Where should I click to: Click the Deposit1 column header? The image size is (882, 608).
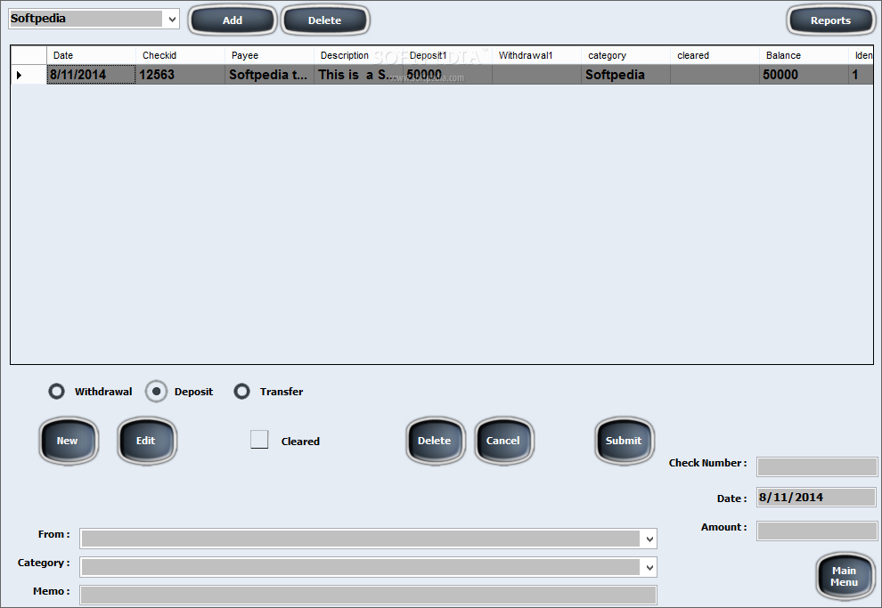click(448, 55)
